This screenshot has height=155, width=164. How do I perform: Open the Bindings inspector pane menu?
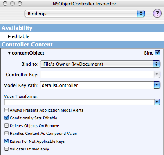click(x=84, y=14)
